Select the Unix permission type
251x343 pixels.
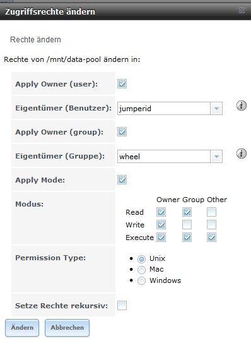coord(141,259)
